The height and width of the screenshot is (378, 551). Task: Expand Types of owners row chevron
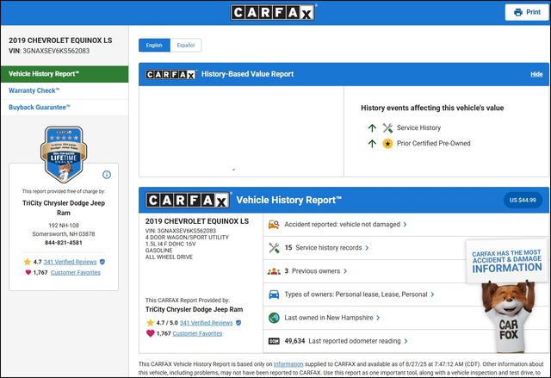click(x=432, y=294)
